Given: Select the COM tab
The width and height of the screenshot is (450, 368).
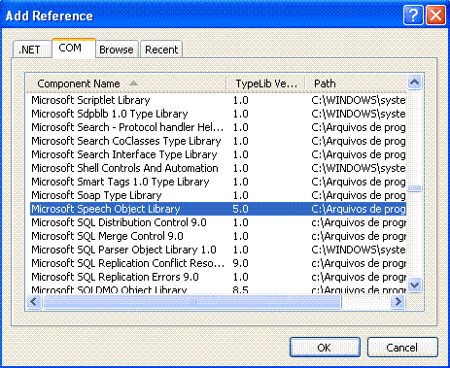Looking at the screenshot, I should [70, 48].
